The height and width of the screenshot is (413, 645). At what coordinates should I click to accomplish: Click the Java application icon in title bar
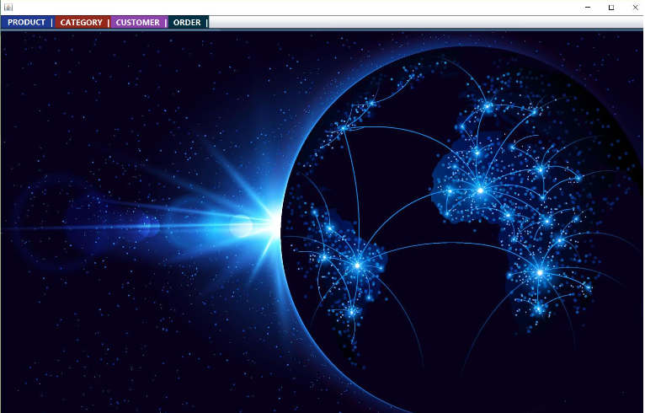(8, 7)
